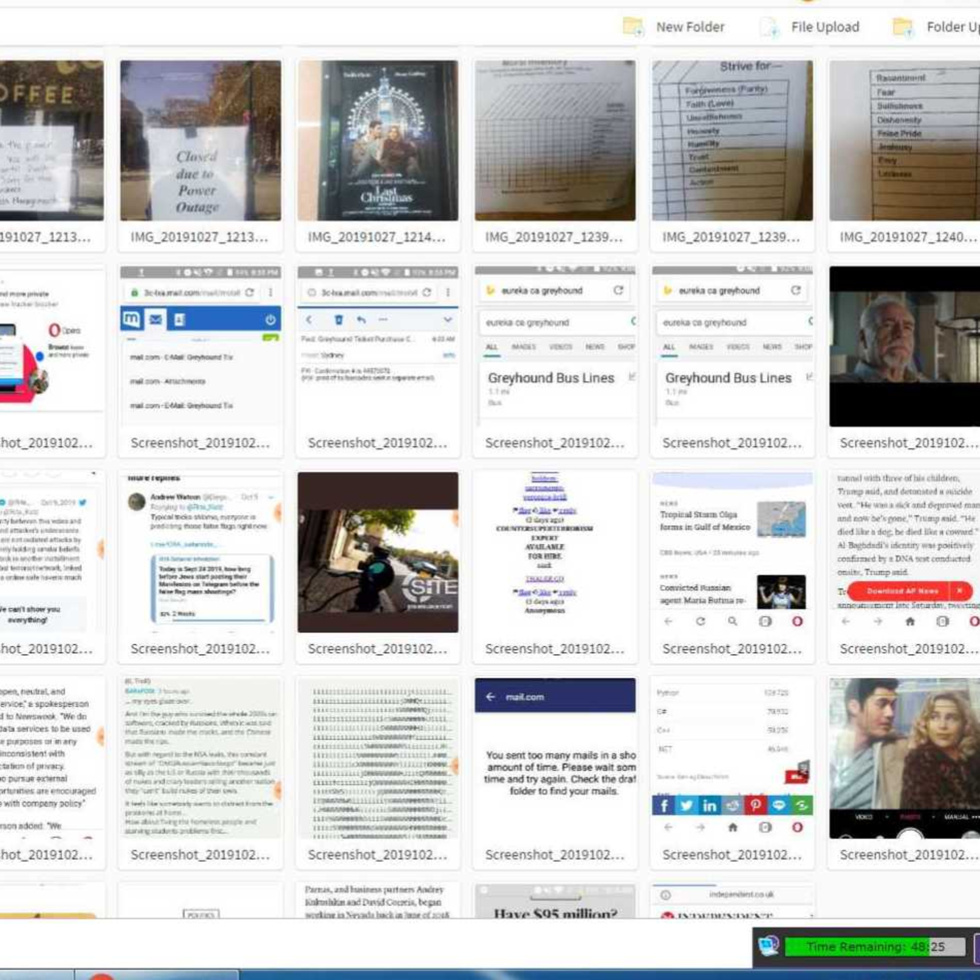The width and height of the screenshot is (980, 980).
Task: Open the Resentment and Fear list photo
Action: 905,140
